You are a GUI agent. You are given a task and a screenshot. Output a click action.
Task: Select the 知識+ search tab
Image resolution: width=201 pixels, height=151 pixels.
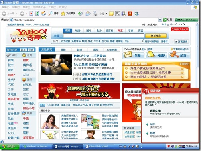[78, 31]
